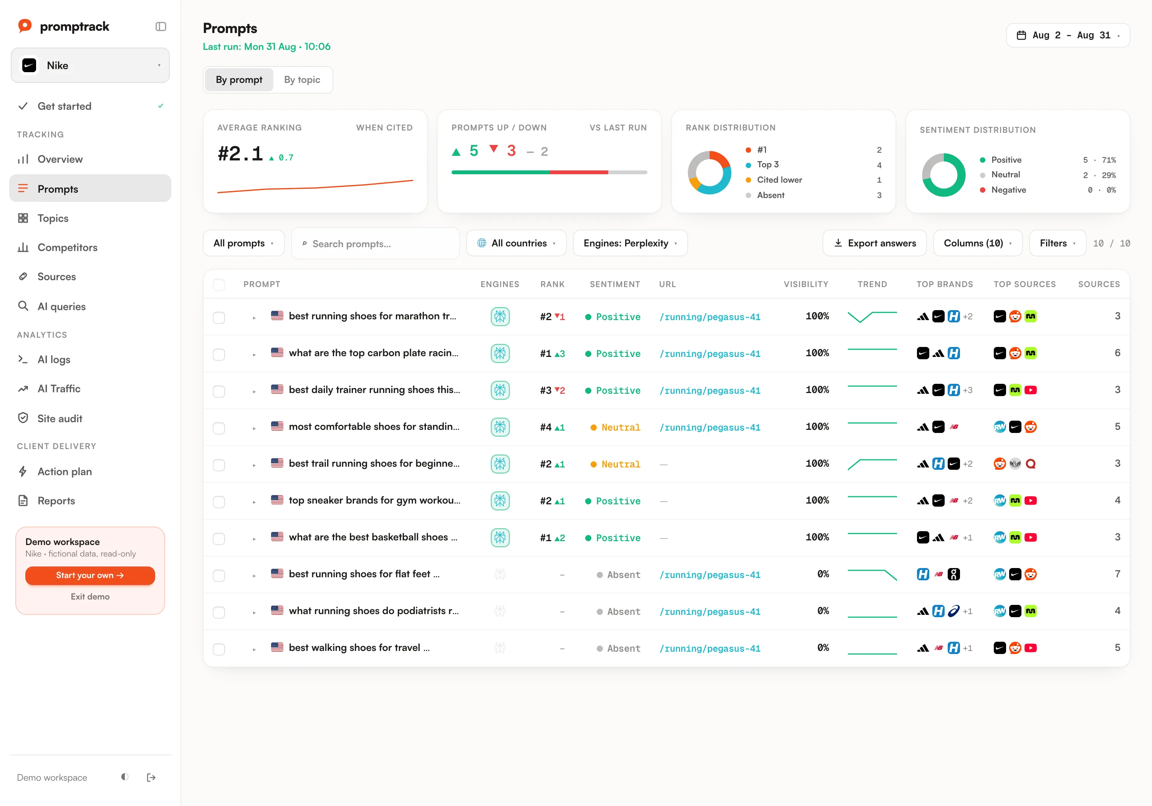Collapse the sidebar panel icon

point(161,26)
